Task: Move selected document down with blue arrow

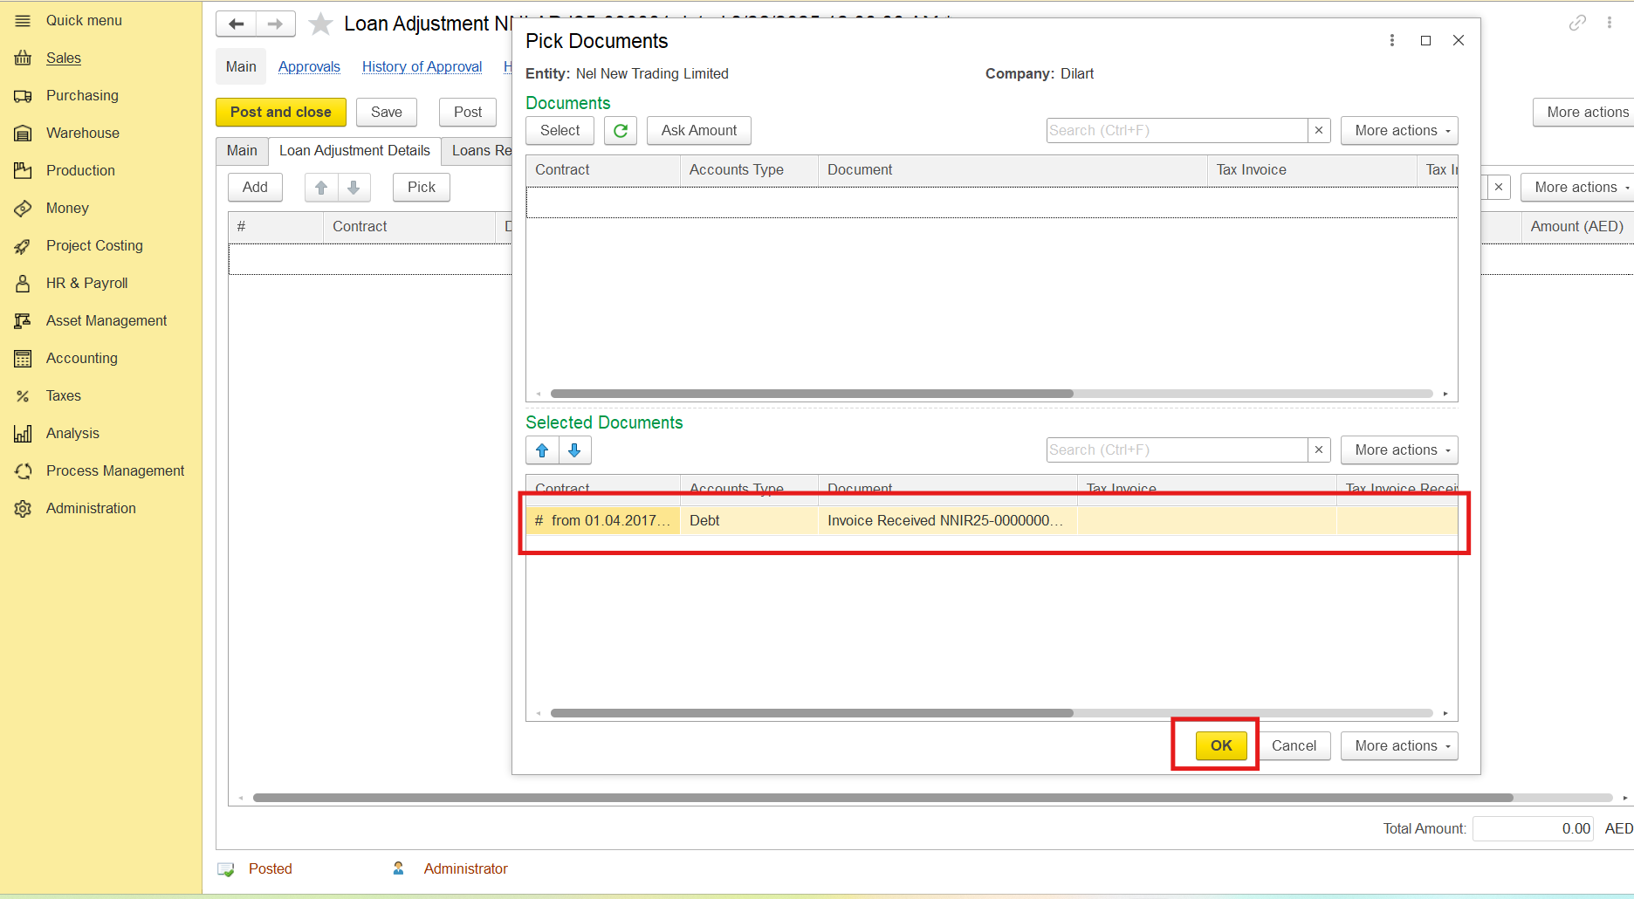Action: point(574,450)
